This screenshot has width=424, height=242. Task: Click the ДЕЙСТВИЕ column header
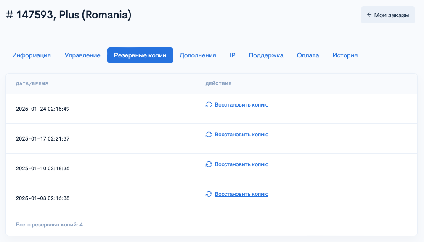point(218,83)
